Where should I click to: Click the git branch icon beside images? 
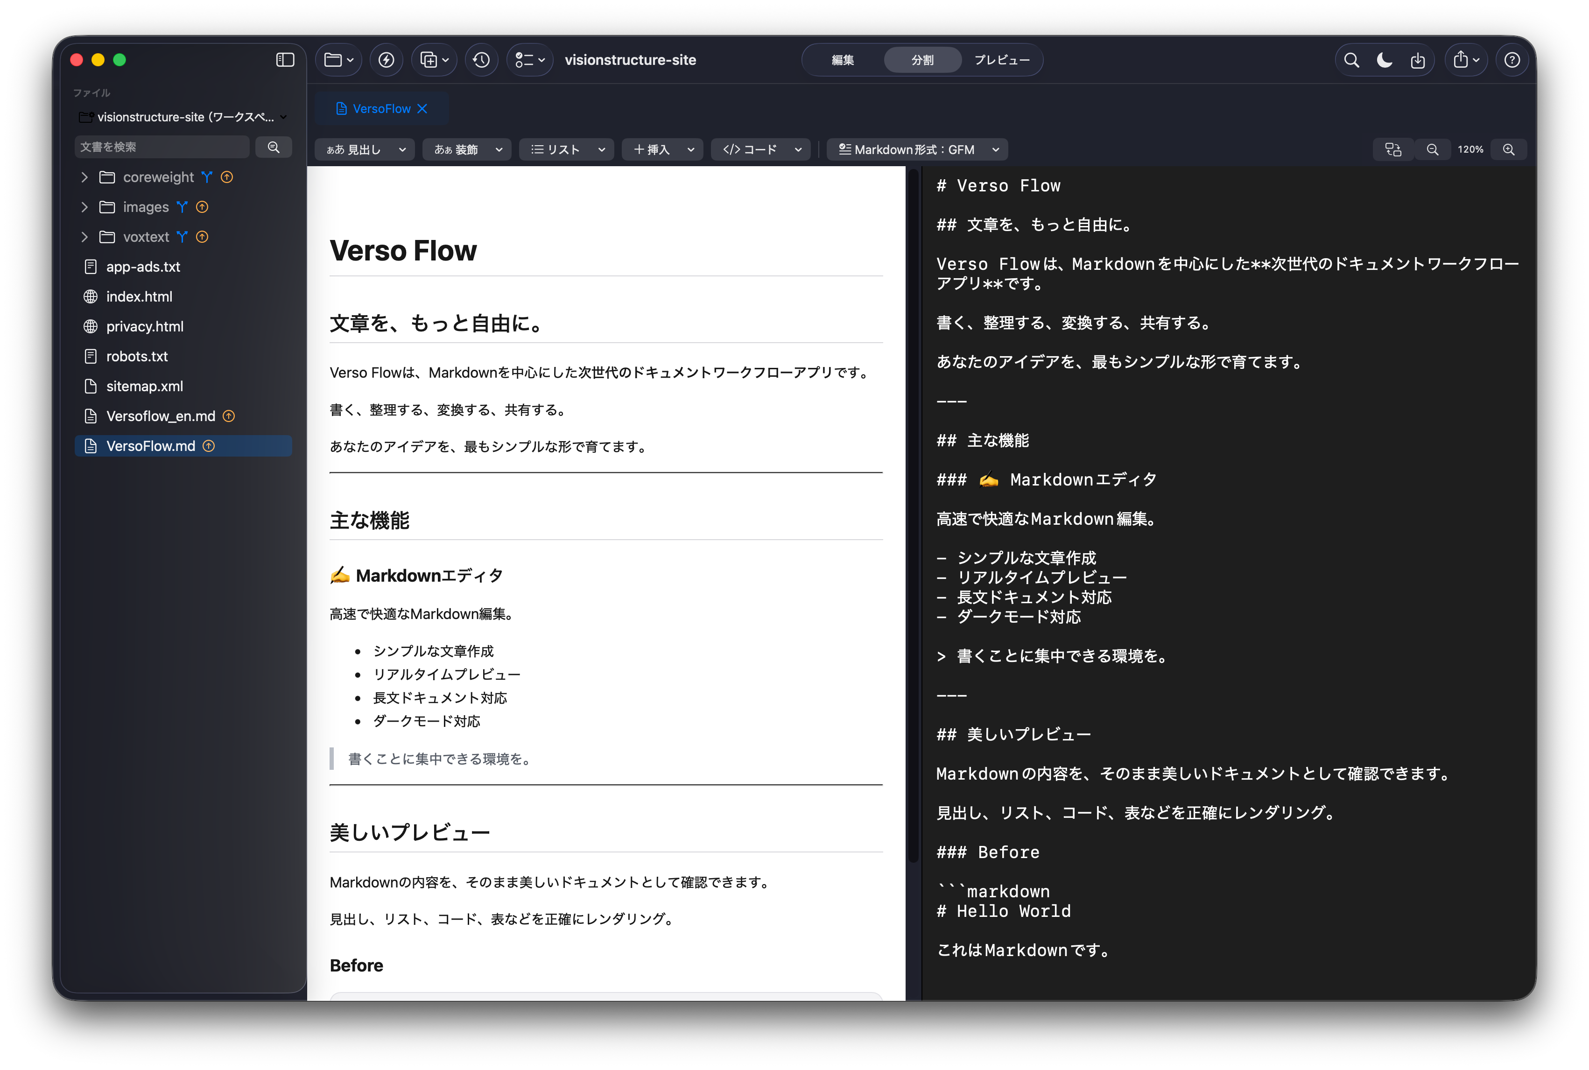pos(182,207)
